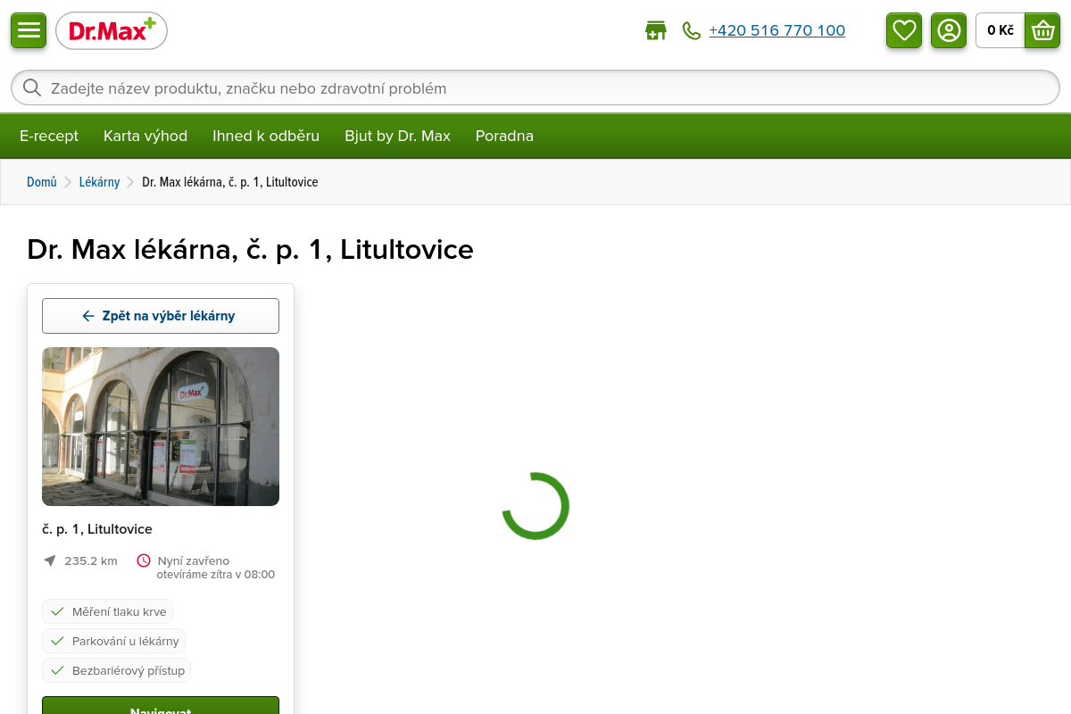Click Zpět na výběr lékárny button
1071x714 pixels.
(x=161, y=316)
